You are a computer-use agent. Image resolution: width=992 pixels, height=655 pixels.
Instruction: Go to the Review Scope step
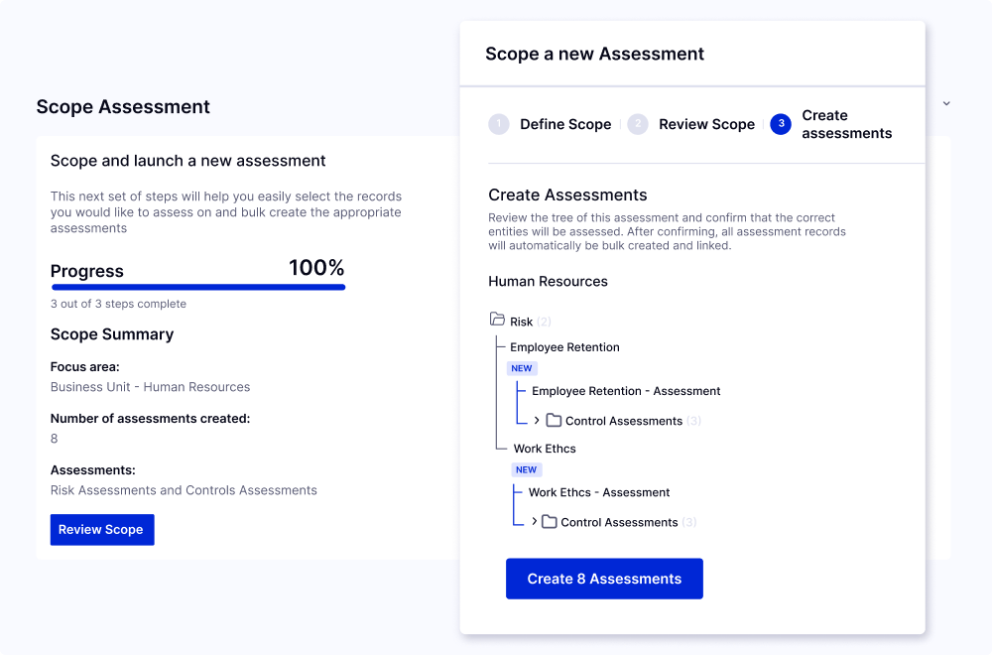(x=706, y=124)
